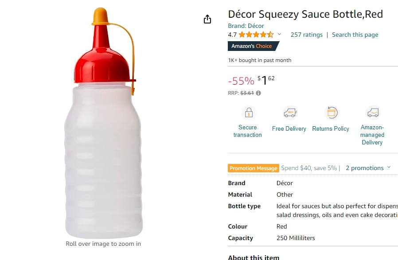The image size is (398, 260).
Task: Open the 257 ratings link
Action: tap(307, 35)
